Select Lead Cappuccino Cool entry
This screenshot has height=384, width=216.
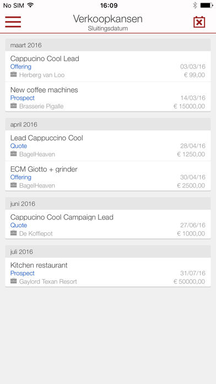click(x=108, y=146)
